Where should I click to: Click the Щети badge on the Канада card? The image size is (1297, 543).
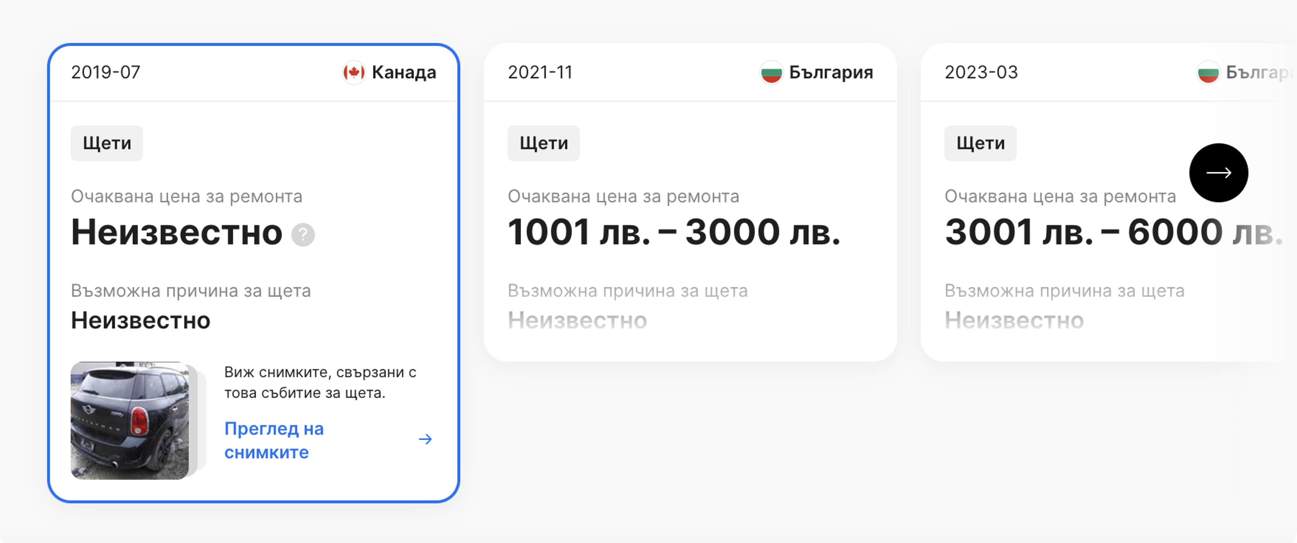(x=106, y=143)
